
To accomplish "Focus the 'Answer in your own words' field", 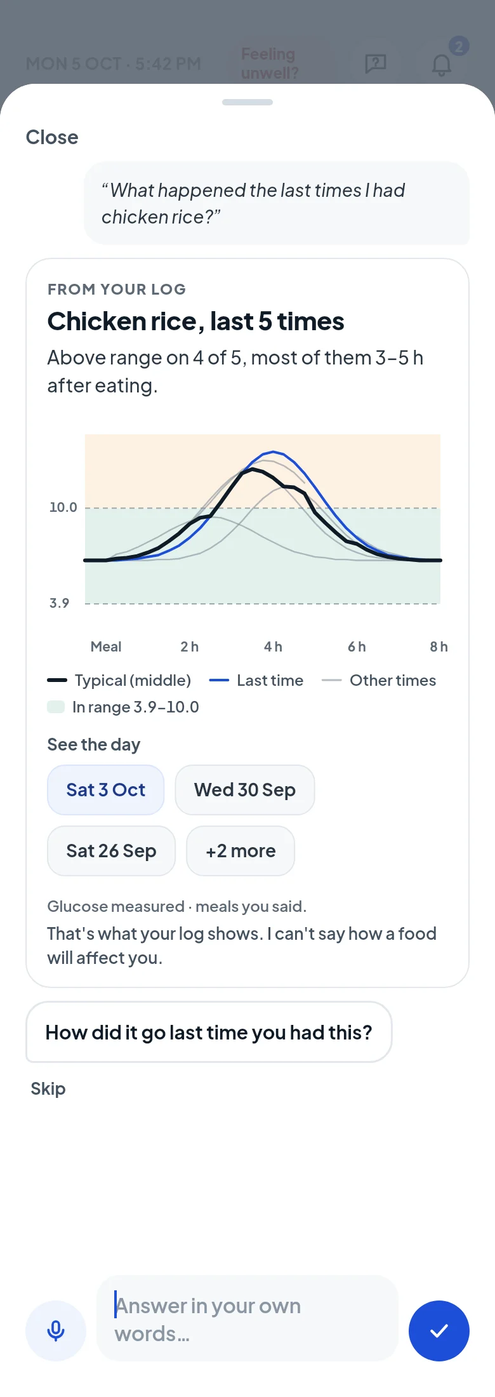I will tap(247, 1319).
